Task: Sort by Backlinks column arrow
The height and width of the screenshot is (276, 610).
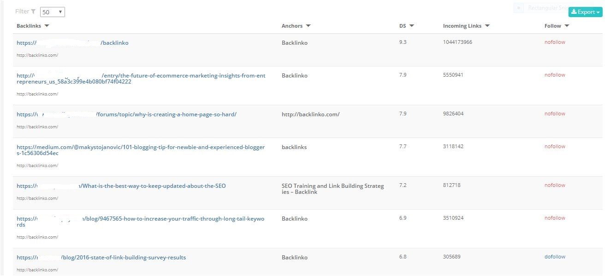Action: tap(47, 26)
